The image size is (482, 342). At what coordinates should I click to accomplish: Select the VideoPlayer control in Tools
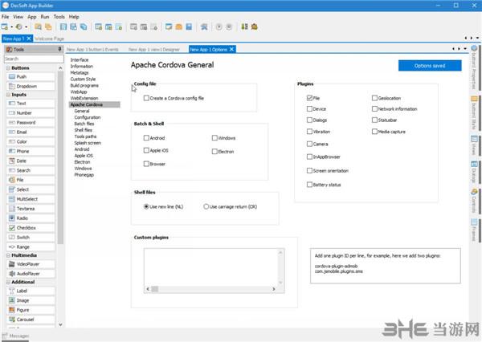(28, 263)
